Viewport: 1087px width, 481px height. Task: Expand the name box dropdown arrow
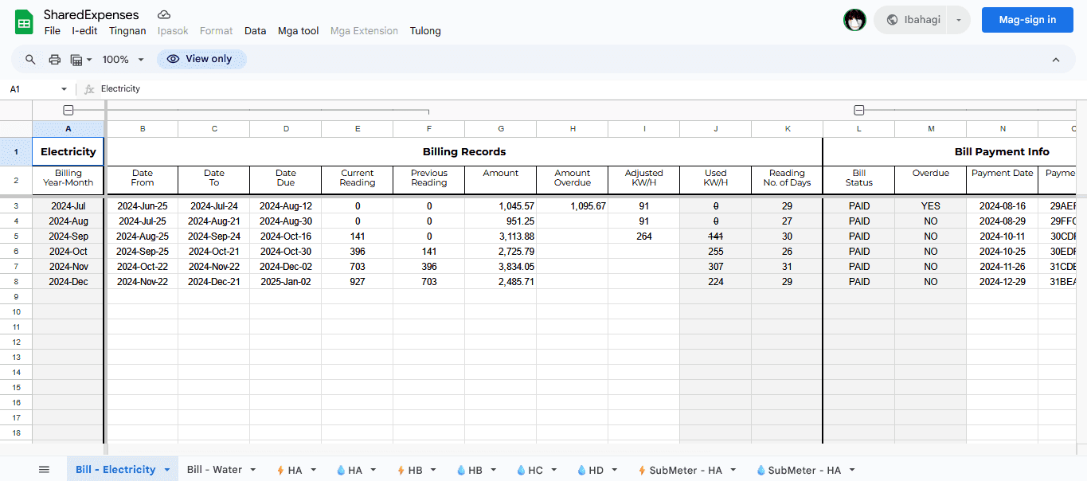click(65, 89)
